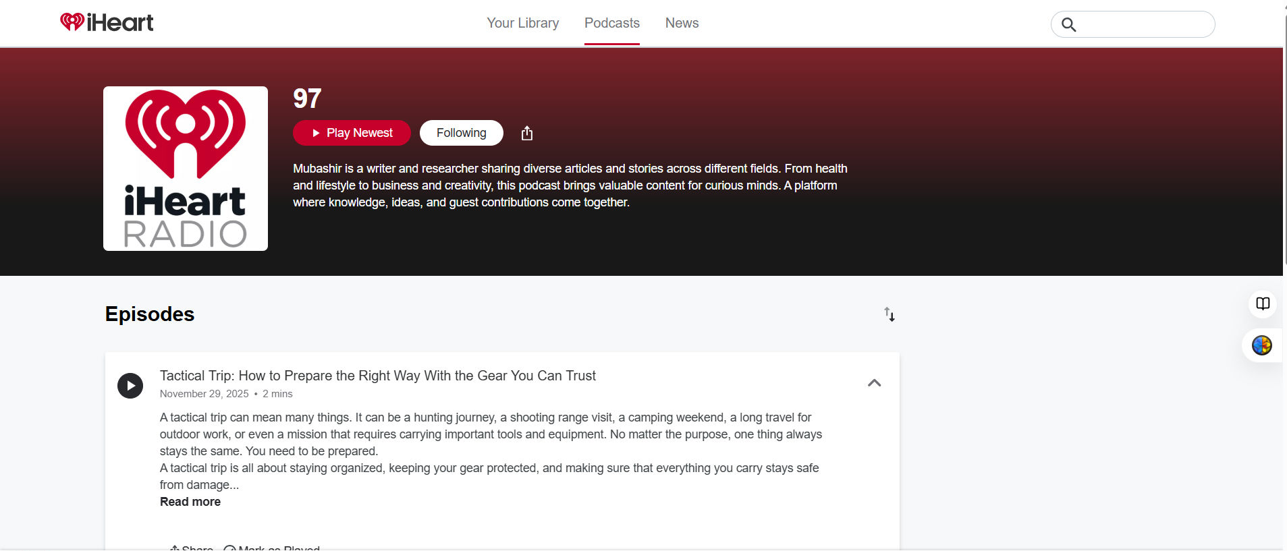Collapse the Tactical Trip episode description
1287x551 pixels.
[x=874, y=383]
